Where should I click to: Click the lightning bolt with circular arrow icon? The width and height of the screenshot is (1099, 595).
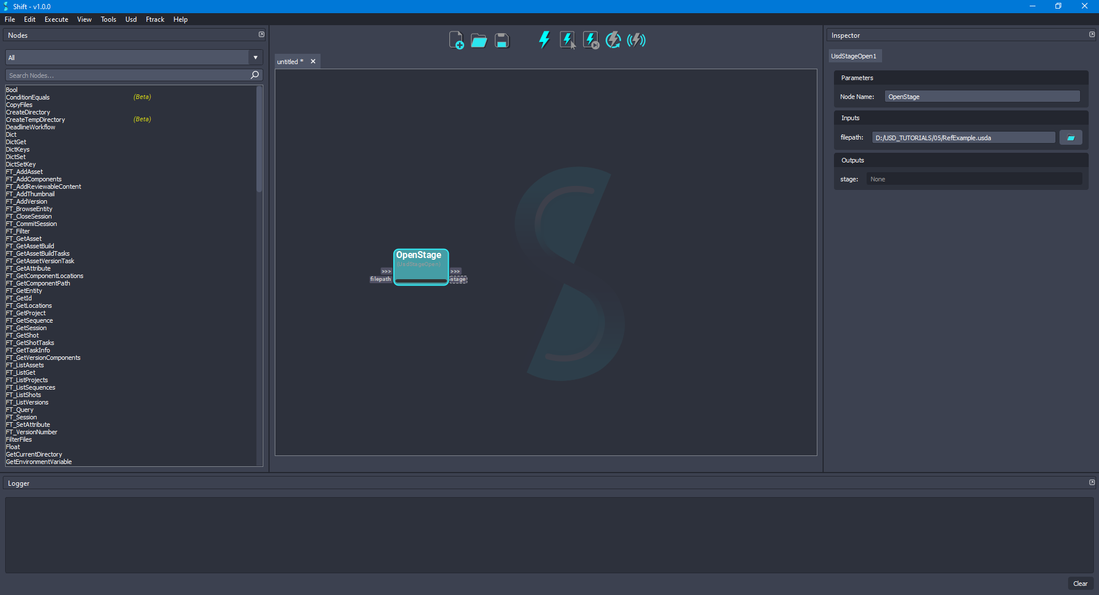613,40
